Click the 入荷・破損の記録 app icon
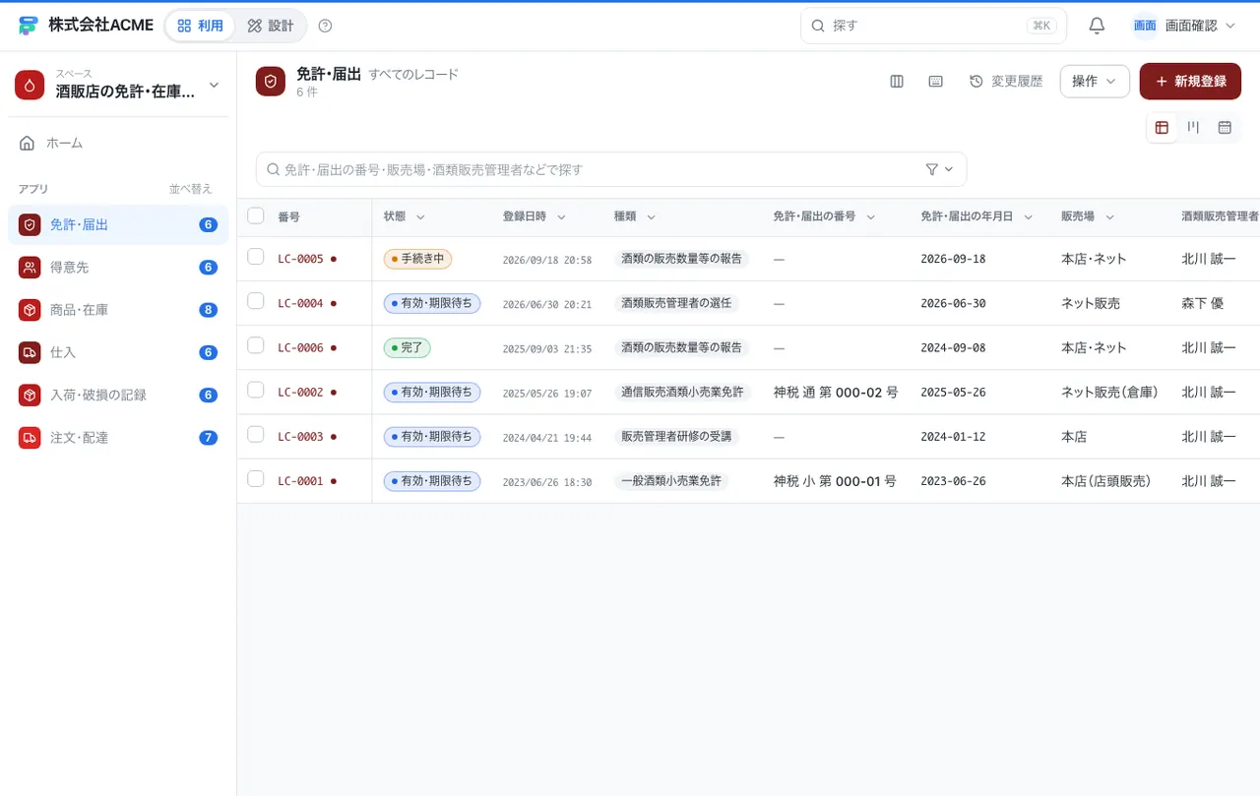This screenshot has height=796, width=1260. [30, 395]
